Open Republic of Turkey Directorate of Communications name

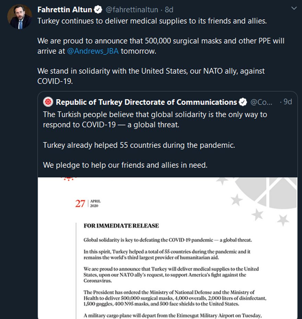(146, 102)
